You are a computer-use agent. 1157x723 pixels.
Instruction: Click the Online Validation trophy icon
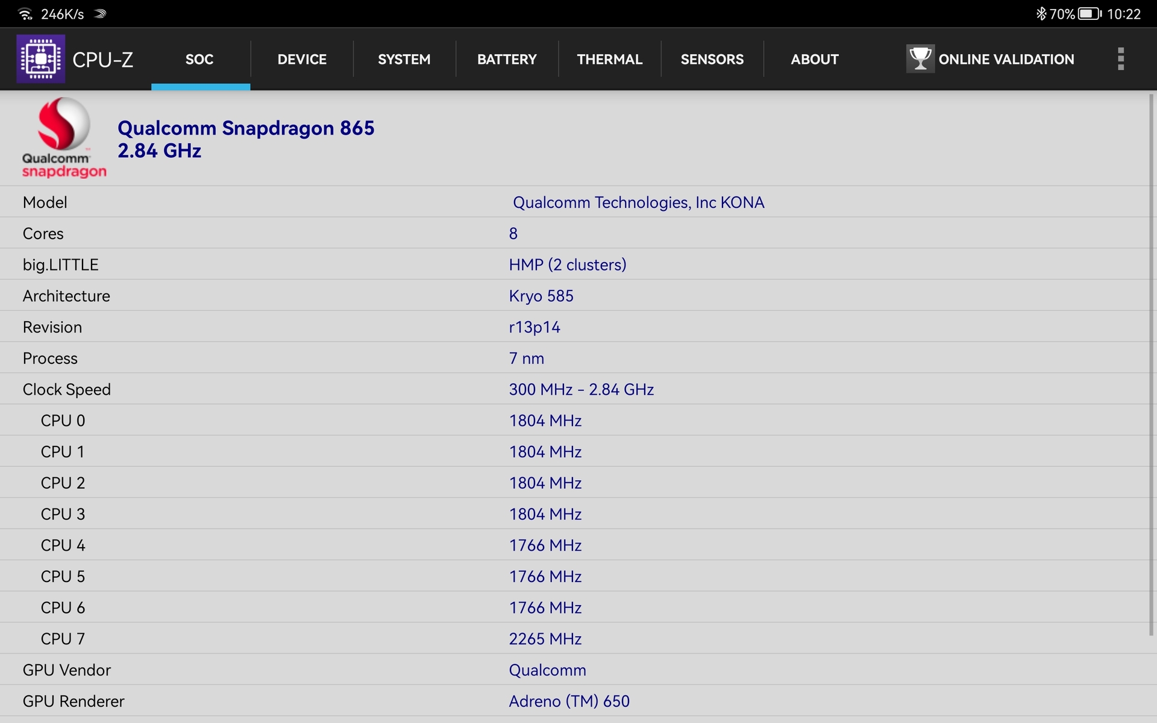920,59
